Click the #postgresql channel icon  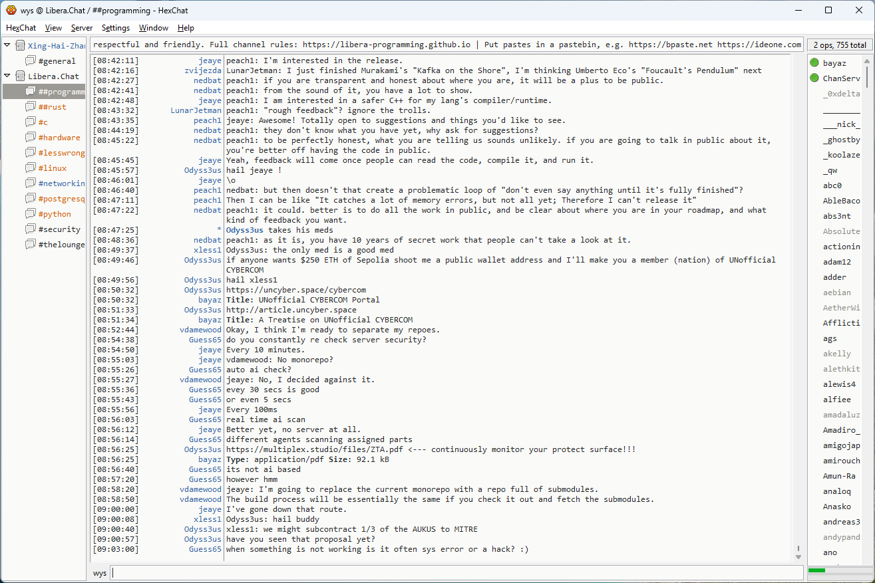pyautogui.click(x=31, y=199)
